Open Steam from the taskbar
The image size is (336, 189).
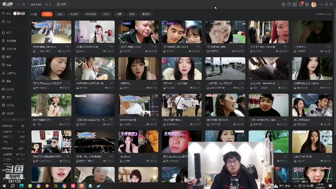pyautogui.click(x=99, y=186)
